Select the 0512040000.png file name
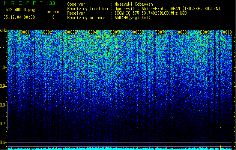Image resolution: width=236 pixels, height=150 pixels. click(x=19, y=10)
